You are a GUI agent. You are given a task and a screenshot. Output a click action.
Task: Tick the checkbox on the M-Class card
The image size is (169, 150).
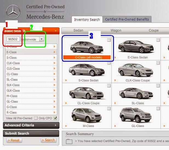click(109, 108)
